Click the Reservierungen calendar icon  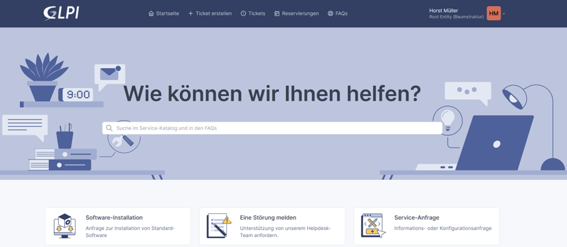pyautogui.click(x=277, y=13)
